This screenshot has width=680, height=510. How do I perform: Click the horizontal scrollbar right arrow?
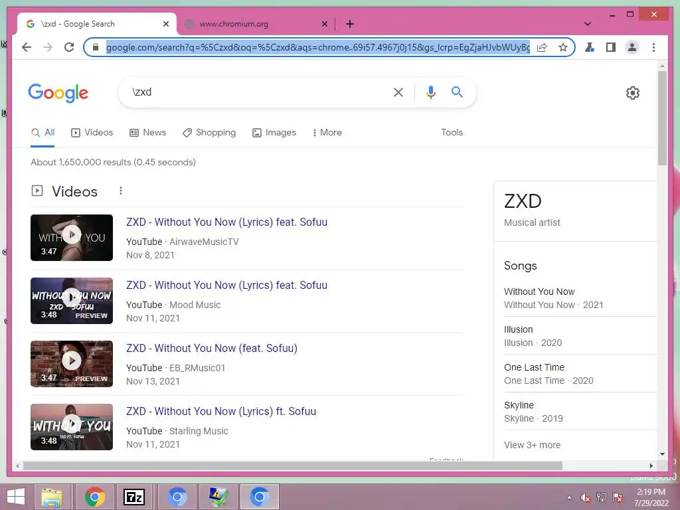651,466
